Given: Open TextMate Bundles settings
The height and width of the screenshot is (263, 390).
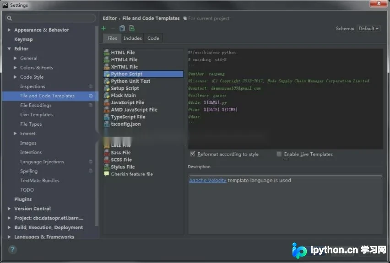Looking at the screenshot, I should click(40, 181).
